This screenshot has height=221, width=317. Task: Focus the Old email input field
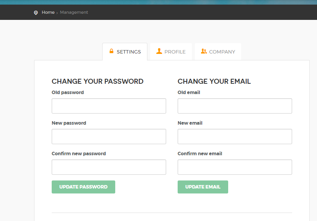coord(235,106)
